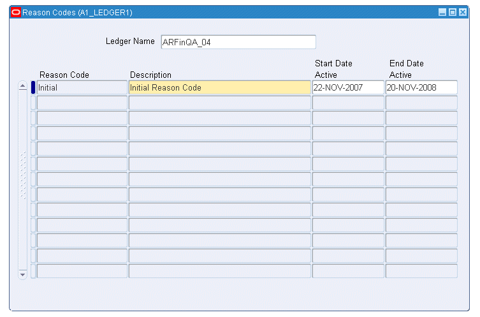Image resolution: width=480 pixels, height=317 pixels.
Task: Click the Start Date 22-NOV-2007 field
Action: pyautogui.click(x=348, y=87)
